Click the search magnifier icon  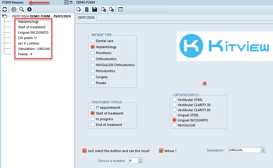tap(22, 9)
